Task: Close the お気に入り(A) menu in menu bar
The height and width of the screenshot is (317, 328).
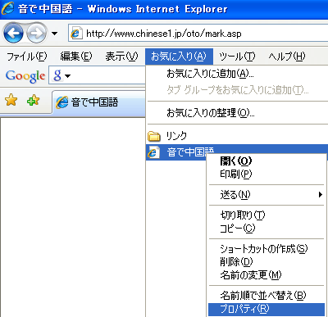Action: (179, 57)
